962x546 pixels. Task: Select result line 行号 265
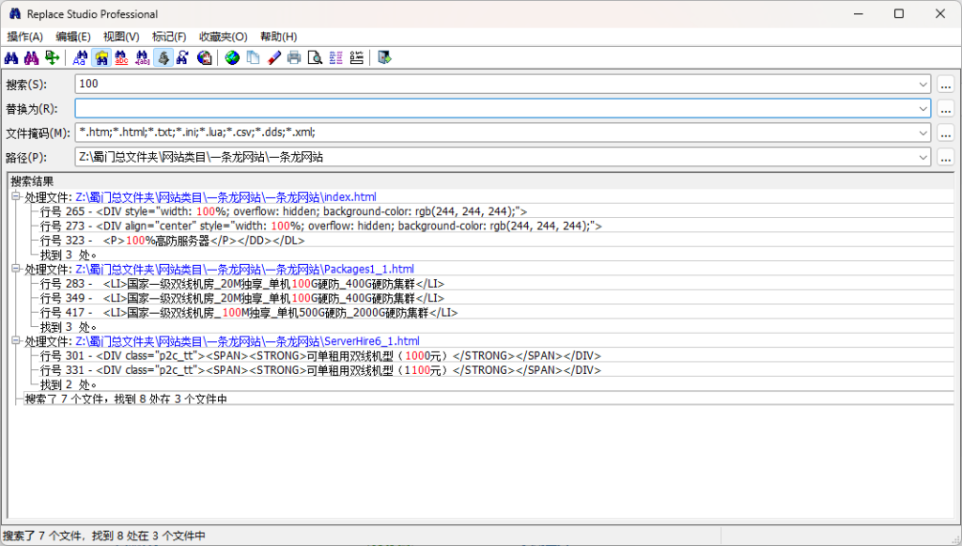pyautogui.click(x=284, y=211)
